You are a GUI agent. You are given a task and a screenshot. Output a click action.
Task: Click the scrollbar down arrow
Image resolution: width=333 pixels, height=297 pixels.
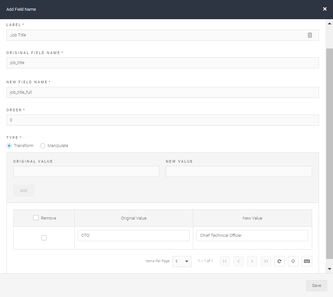coord(329,269)
